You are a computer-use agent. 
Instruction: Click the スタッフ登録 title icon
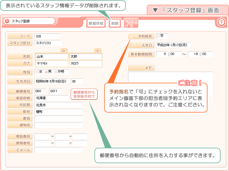coord(7,21)
